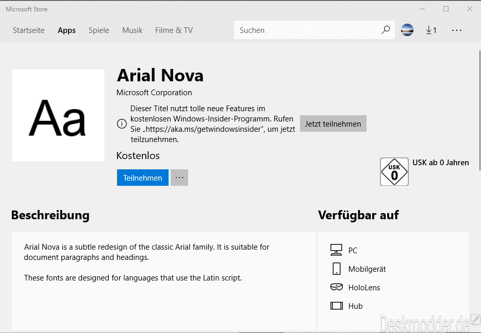Switch to the Spiele tab
This screenshot has height=333, width=481.
99,30
